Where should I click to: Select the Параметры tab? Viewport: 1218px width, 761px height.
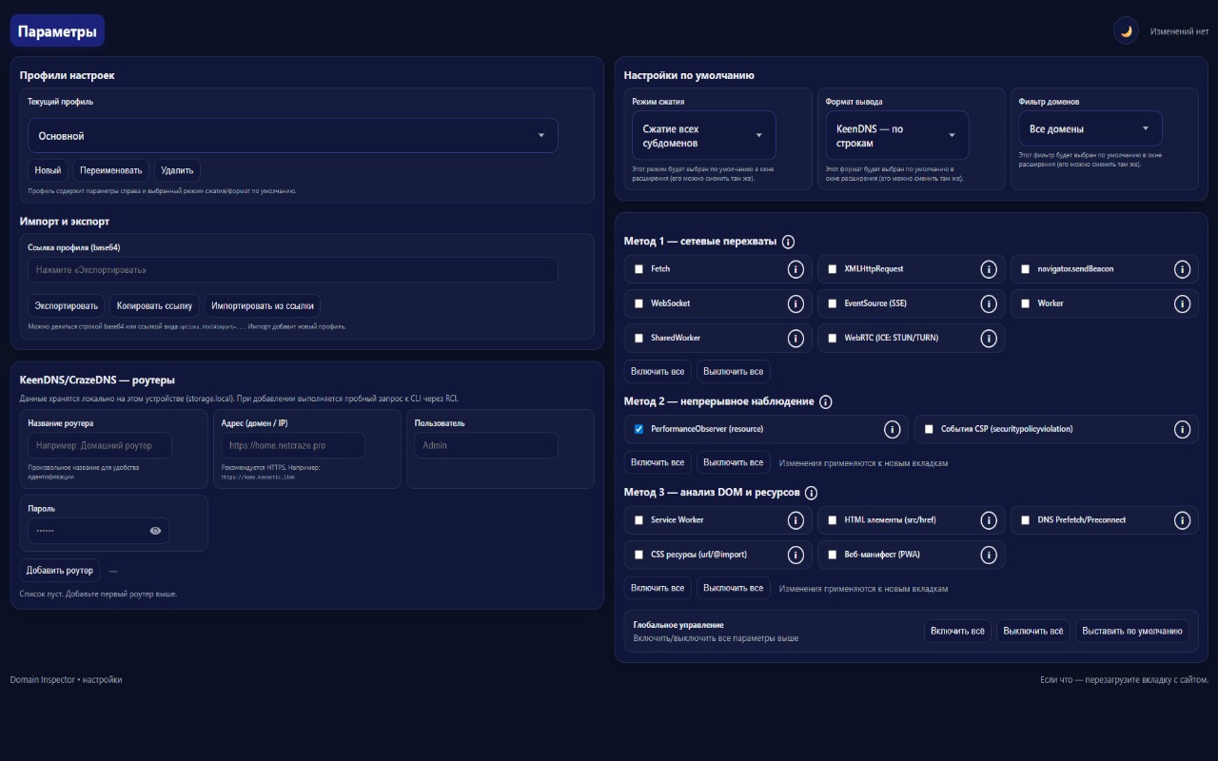(x=57, y=29)
